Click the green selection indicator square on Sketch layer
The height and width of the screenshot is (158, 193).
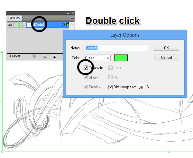(x=67, y=25)
